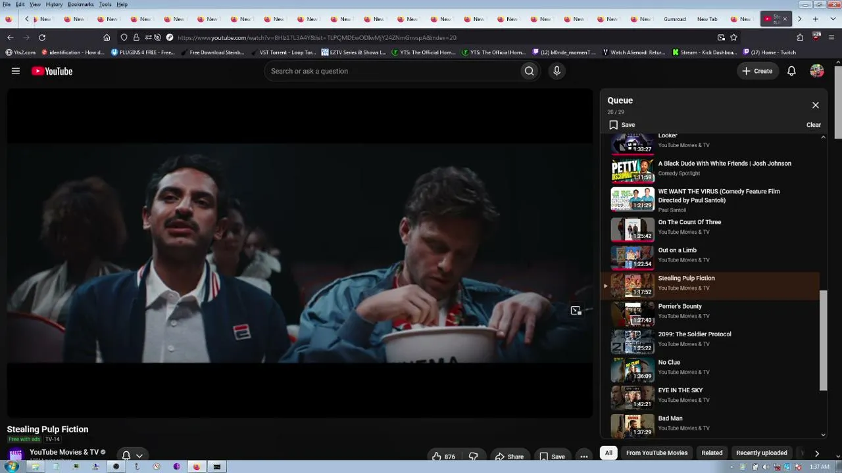Open the '(17) Home - Twitch' bookmark
842x473 pixels.
[x=769, y=53]
